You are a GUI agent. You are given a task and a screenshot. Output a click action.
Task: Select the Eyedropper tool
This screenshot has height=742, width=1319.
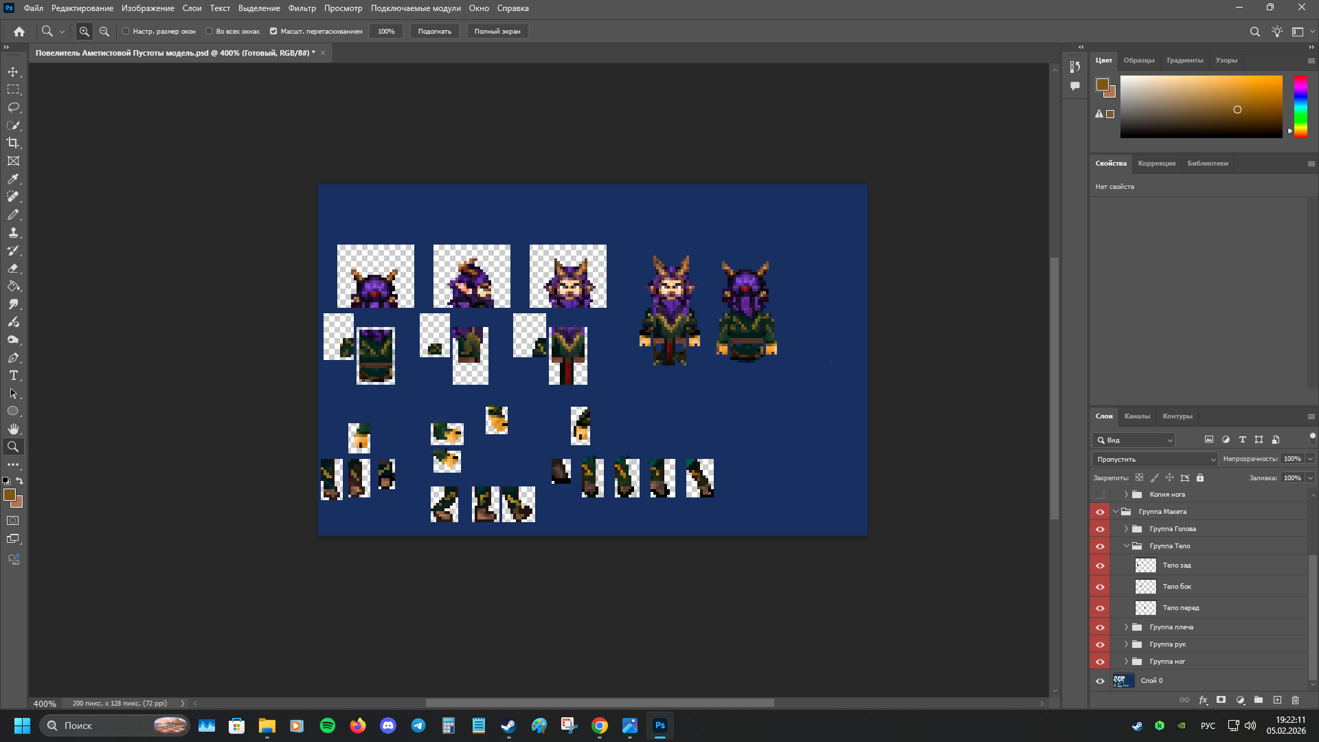(x=13, y=179)
